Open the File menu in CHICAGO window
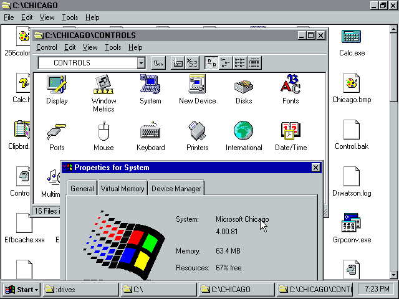 (9, 17)
